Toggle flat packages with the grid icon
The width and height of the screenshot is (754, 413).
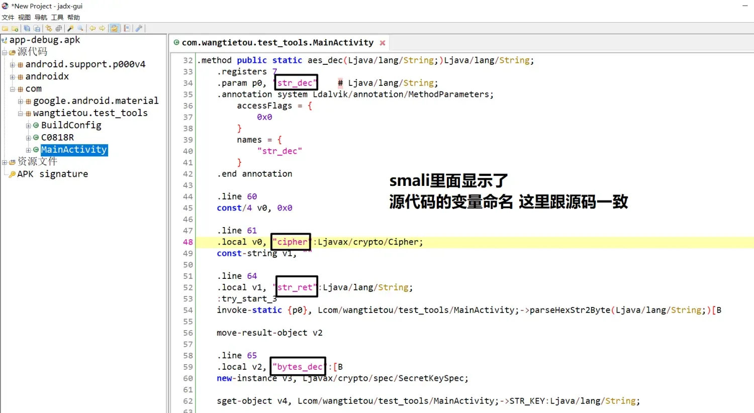point(58,29)
